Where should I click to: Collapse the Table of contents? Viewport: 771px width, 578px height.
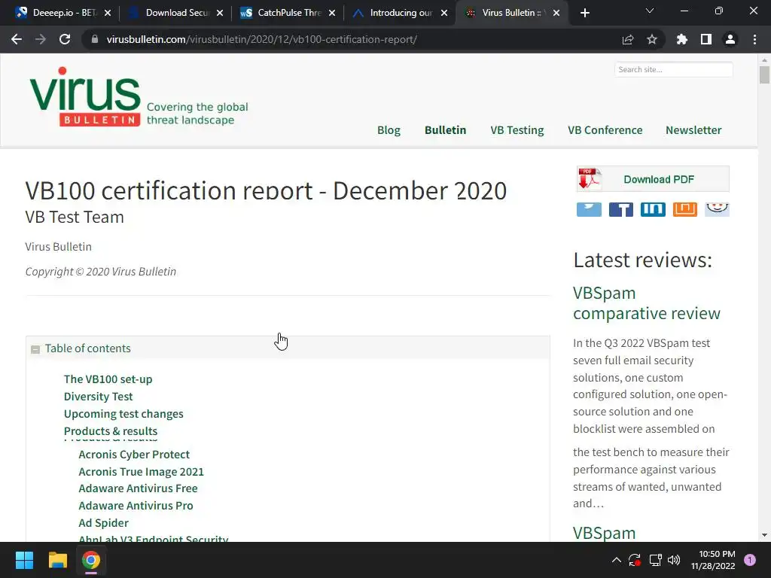tap(35, 349)
